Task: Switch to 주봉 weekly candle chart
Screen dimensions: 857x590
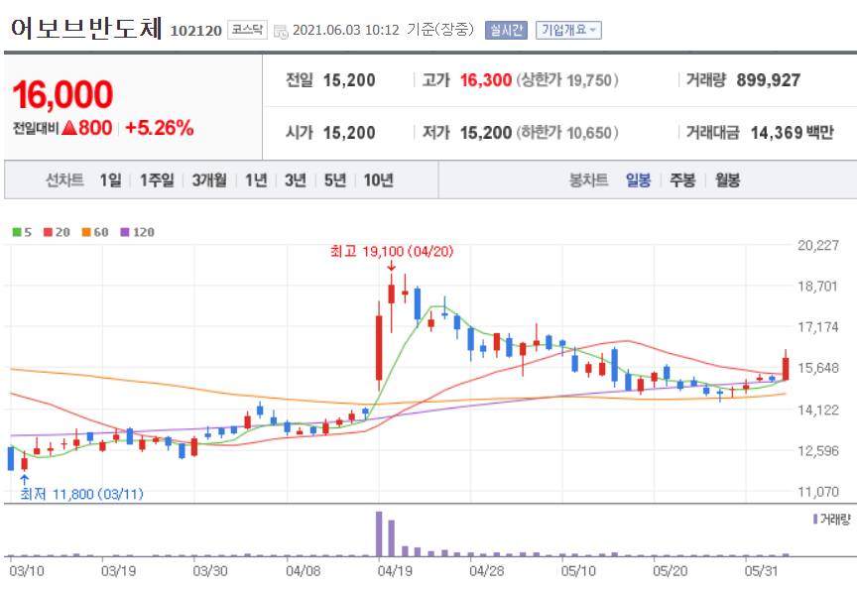Action: click(682, 179)
